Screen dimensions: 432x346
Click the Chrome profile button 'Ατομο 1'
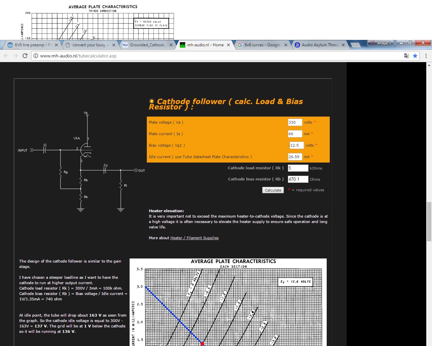click(x=381, y=43)
